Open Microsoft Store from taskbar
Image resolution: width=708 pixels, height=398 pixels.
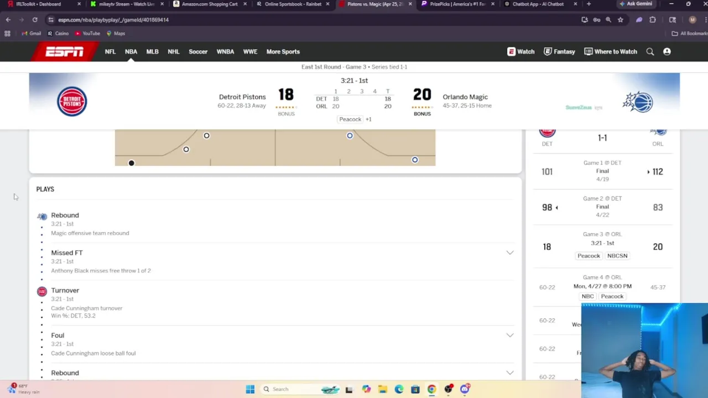(x=415, y=389)
